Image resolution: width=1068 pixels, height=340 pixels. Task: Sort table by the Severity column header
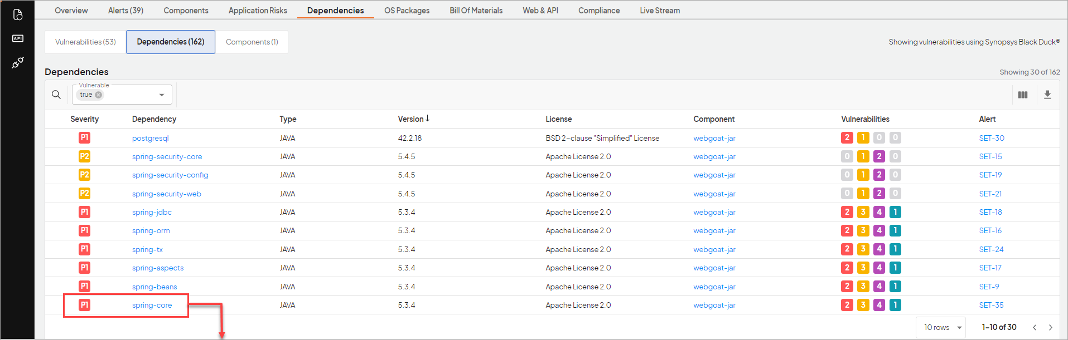84,119
